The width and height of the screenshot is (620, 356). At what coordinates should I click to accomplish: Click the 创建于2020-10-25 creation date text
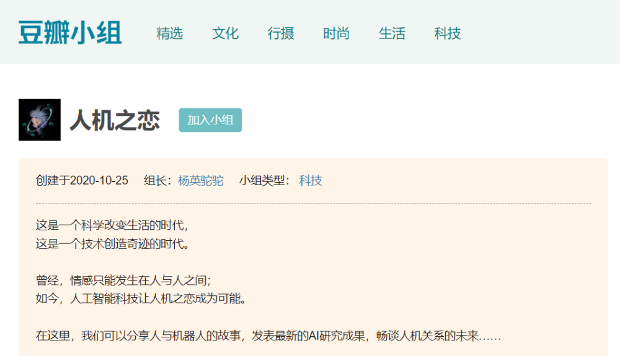pos(82,181)
